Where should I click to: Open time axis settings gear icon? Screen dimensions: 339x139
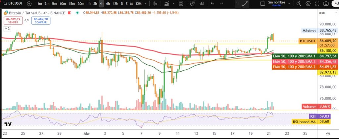(x=328, y=134)
